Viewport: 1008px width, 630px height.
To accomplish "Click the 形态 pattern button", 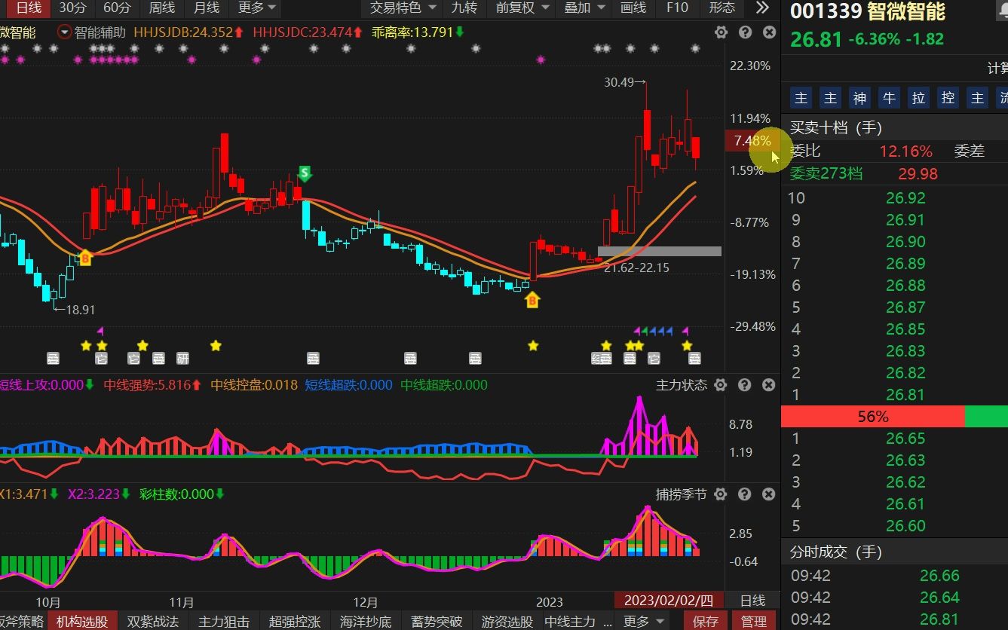I will click(x=722, y=8).
